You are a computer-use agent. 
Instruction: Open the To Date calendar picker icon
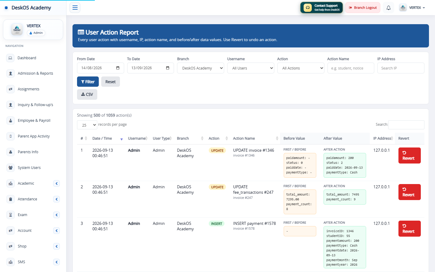pyautogui.click(x=168, y=68)
